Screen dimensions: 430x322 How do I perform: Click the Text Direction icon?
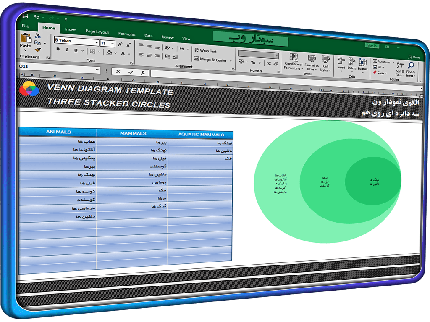(x=182, y=49)
